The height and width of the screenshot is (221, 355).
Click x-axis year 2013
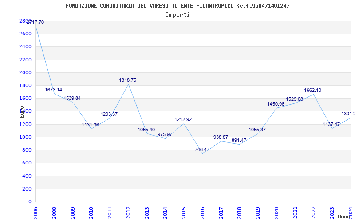point(147,213)
